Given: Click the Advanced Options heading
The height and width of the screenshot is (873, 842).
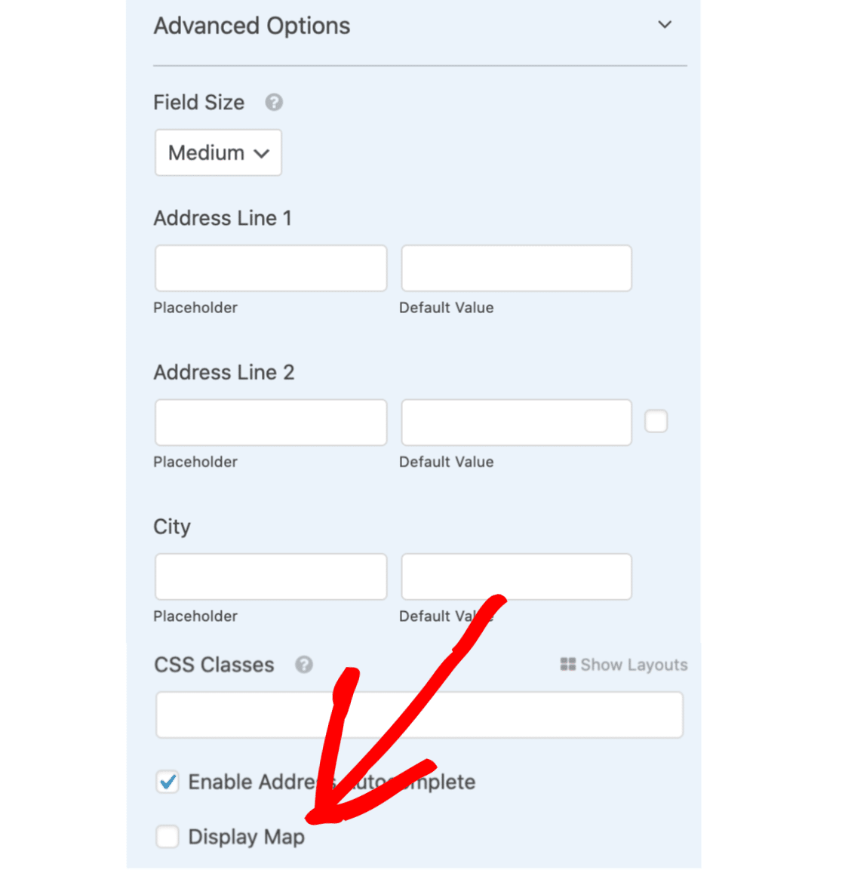Looking at the screenshot, I should click(x=252, y=26).
